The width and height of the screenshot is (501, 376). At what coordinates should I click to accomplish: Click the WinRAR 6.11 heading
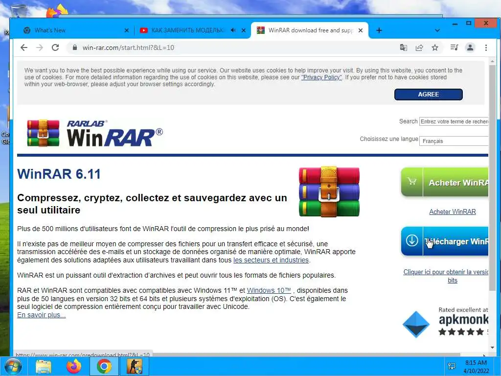point(59,174)
